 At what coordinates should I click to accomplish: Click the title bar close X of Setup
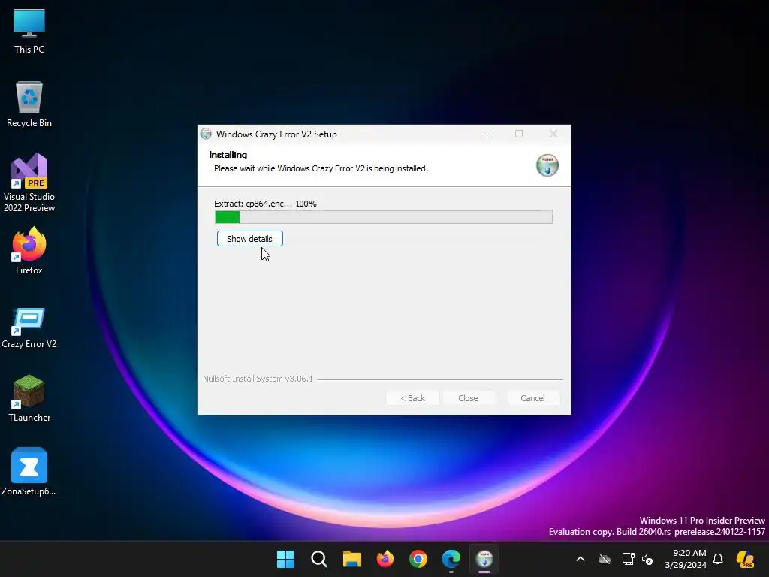[553, 134]
